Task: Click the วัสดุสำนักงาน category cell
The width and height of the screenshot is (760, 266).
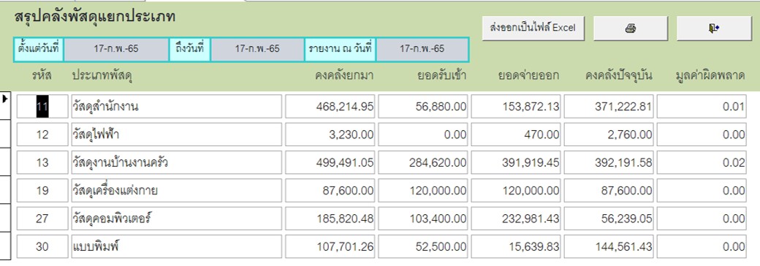Action: pyautogui.click(x=176, y=107)
